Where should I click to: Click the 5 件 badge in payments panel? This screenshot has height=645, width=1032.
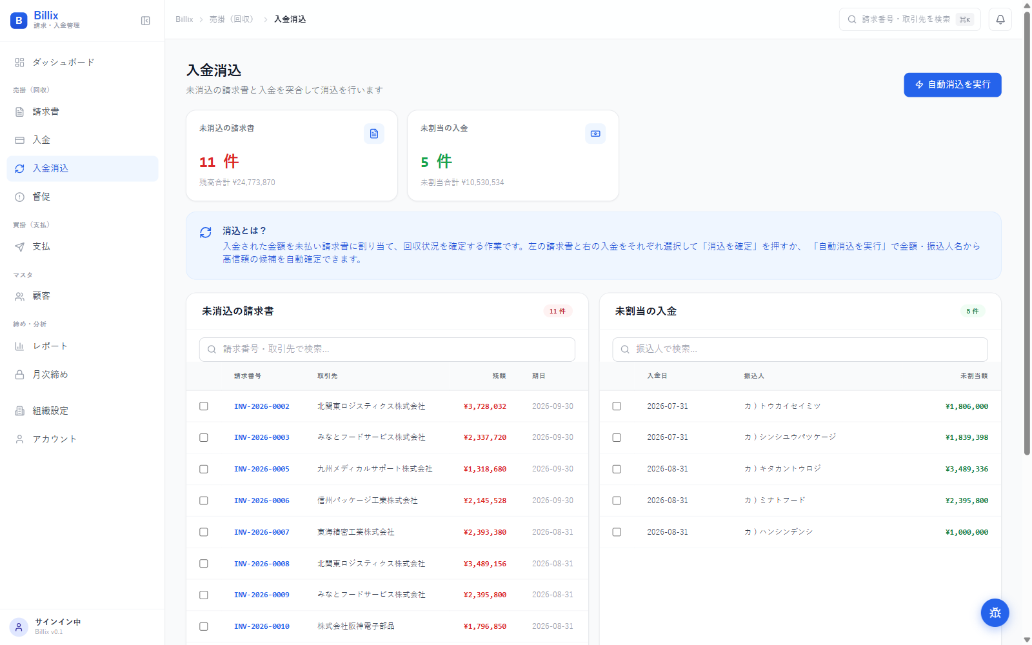pos(972,312)
